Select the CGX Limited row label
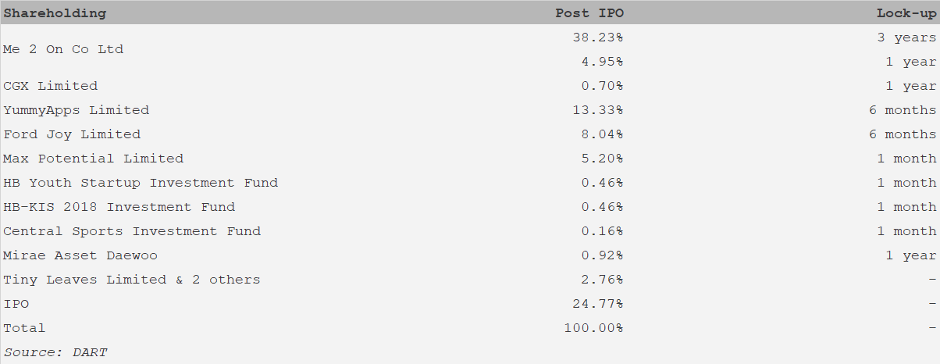Viewport: 940px width, 364px height. [x=51, y=86]
